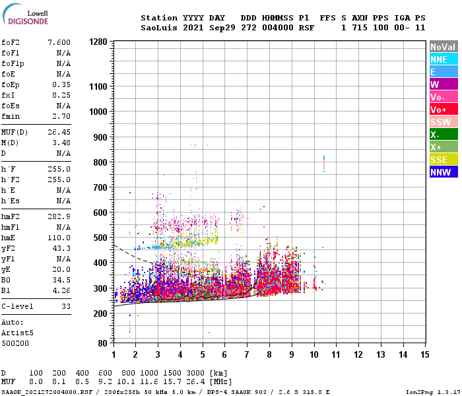Click the foF1 N/A value

(x=63, y=53)
